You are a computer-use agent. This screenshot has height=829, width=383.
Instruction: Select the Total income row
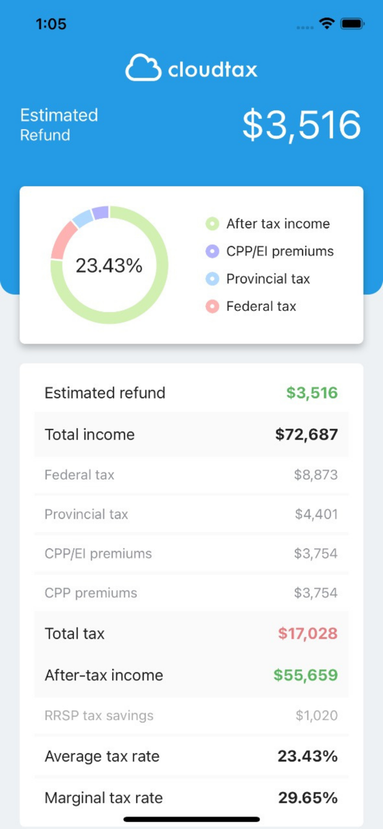[191, 434]
